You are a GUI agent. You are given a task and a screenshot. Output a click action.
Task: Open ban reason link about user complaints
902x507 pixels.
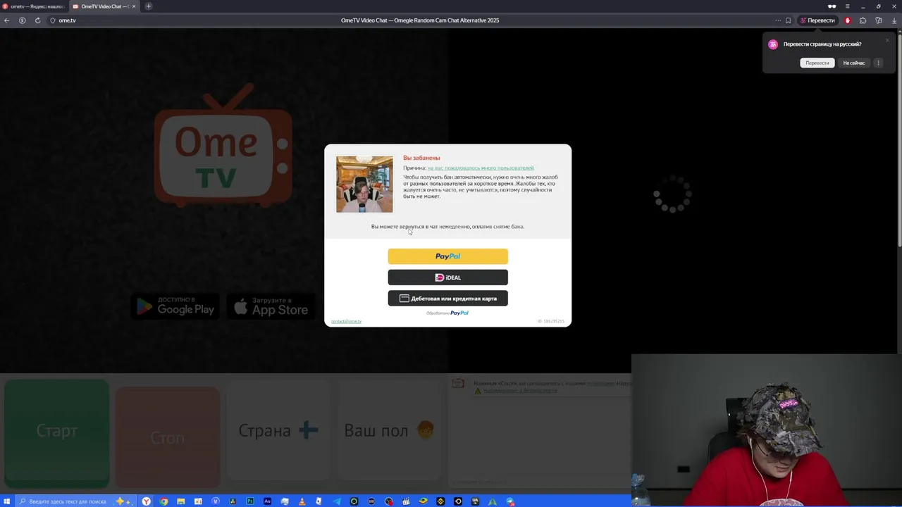point(481,168)
